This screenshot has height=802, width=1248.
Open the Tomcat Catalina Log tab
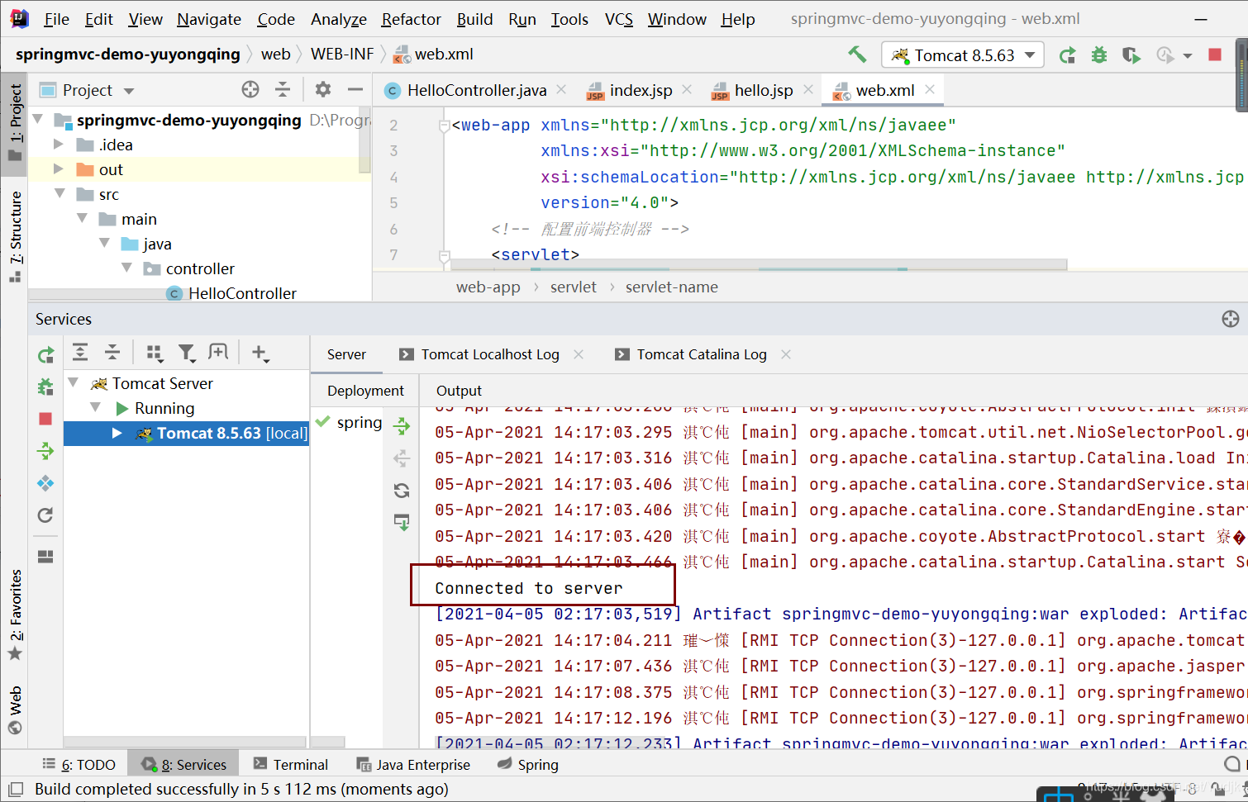pyautogui.click(x=701, y=354)
